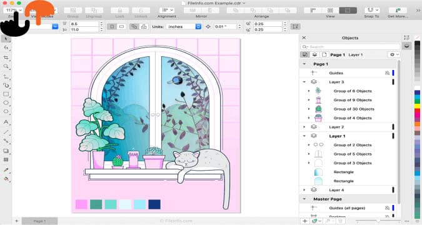Screen dimensions: 422x225
Task: Select the Polygon tool
Action: (6, 111)
